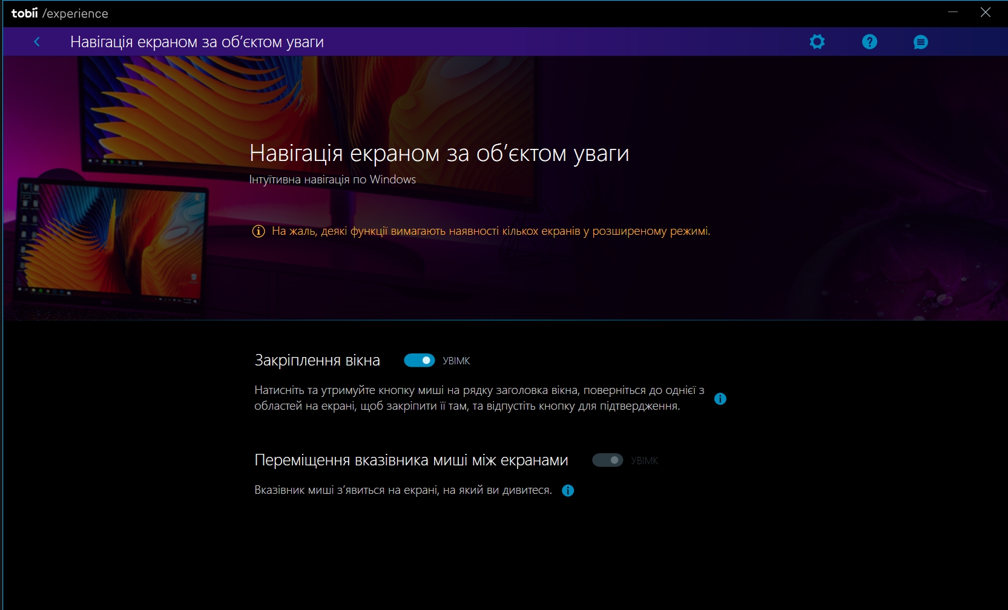Go back using the left arrow
Screen dimensions: 1008x610
(37, 42)
